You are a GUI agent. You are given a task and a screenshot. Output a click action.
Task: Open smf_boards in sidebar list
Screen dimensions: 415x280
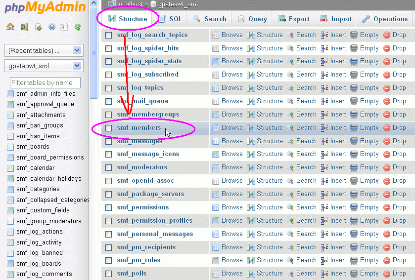(x=33, y=147)
